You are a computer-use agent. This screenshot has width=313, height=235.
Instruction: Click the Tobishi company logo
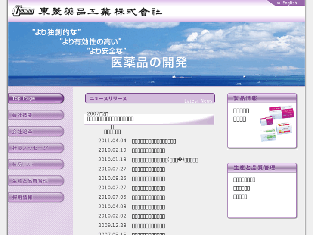[23, 11]
